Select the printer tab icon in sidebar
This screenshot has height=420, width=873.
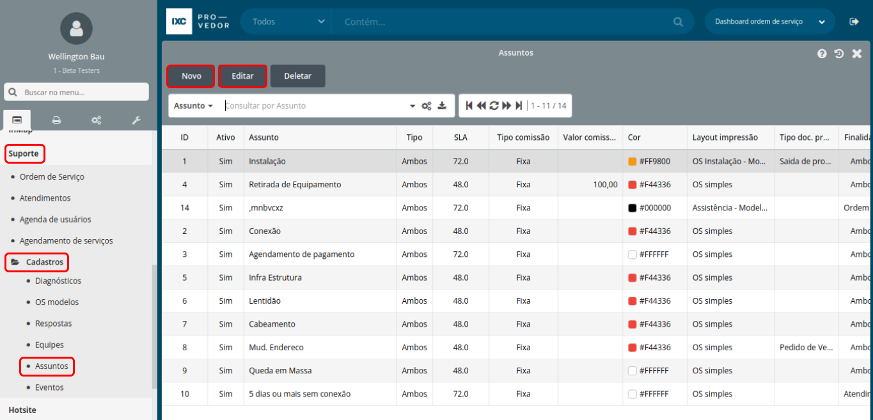pos(57,120)
